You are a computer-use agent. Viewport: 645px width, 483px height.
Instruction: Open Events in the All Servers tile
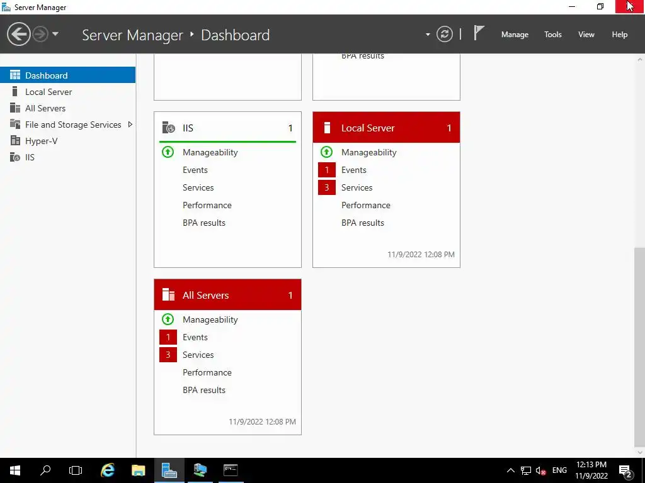click(195, 337)
